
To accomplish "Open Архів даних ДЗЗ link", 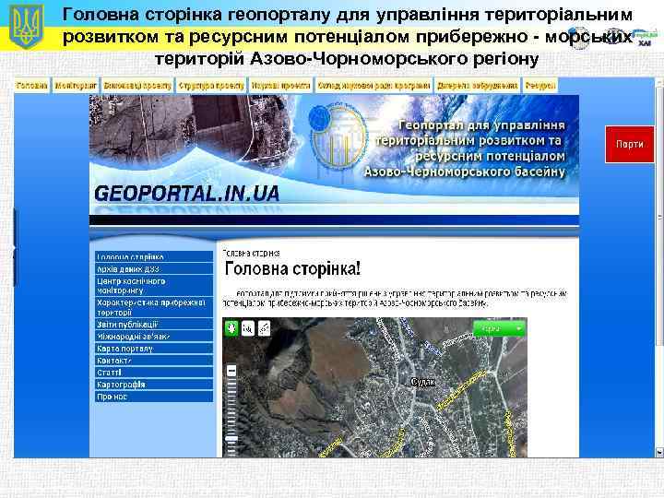I will click(x=154, y=269).
